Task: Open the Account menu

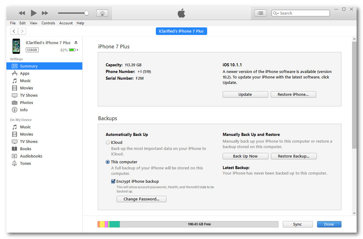Action: (66, 23)
